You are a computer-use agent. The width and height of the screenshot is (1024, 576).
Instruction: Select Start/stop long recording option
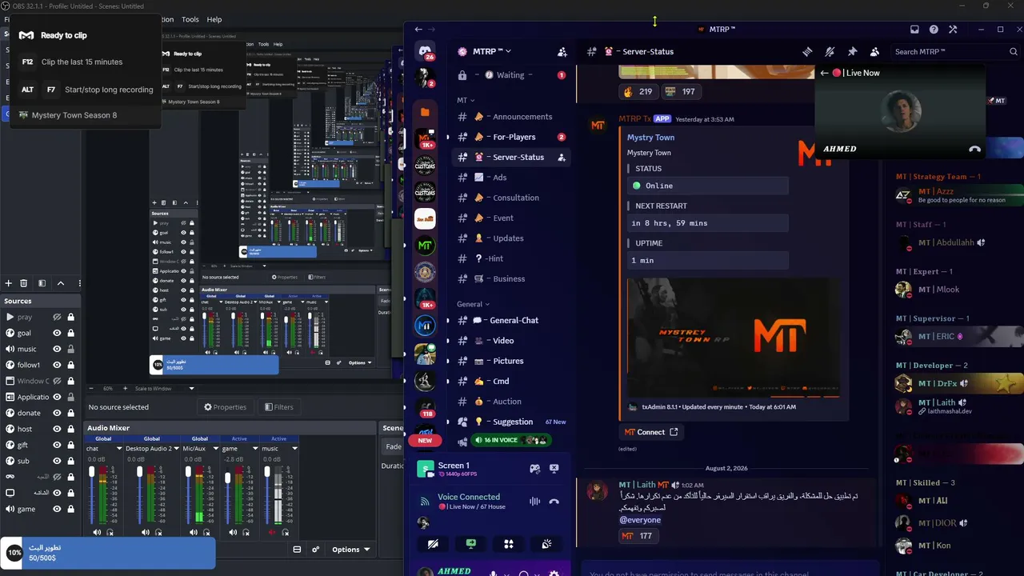click(86, 90)
